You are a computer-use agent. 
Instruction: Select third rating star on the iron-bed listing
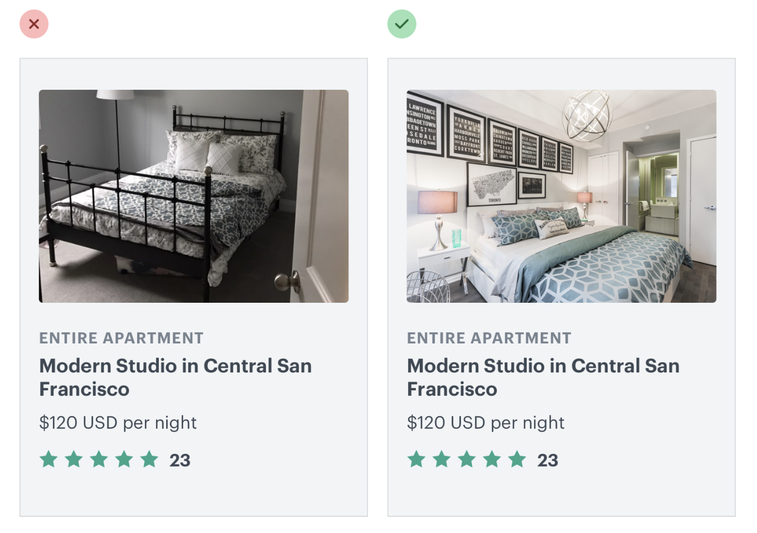pyautogui.click(x=99, y=459)
